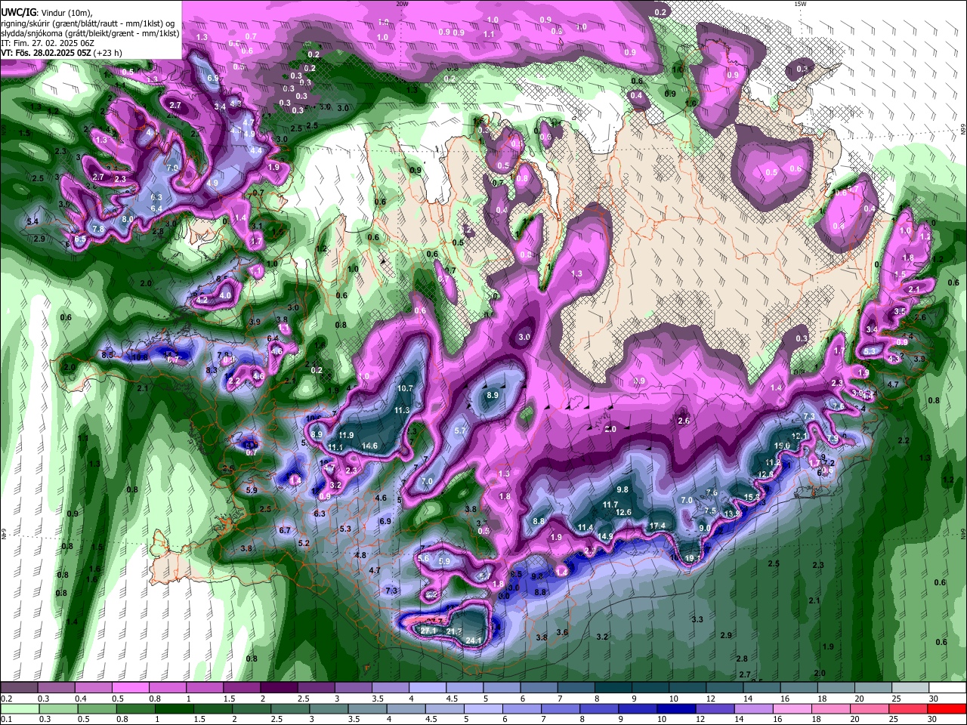Viewport: 967px width, 725px height.
Task: Click the 27.1 precipitation value on the map
Action: click(428, 631)
